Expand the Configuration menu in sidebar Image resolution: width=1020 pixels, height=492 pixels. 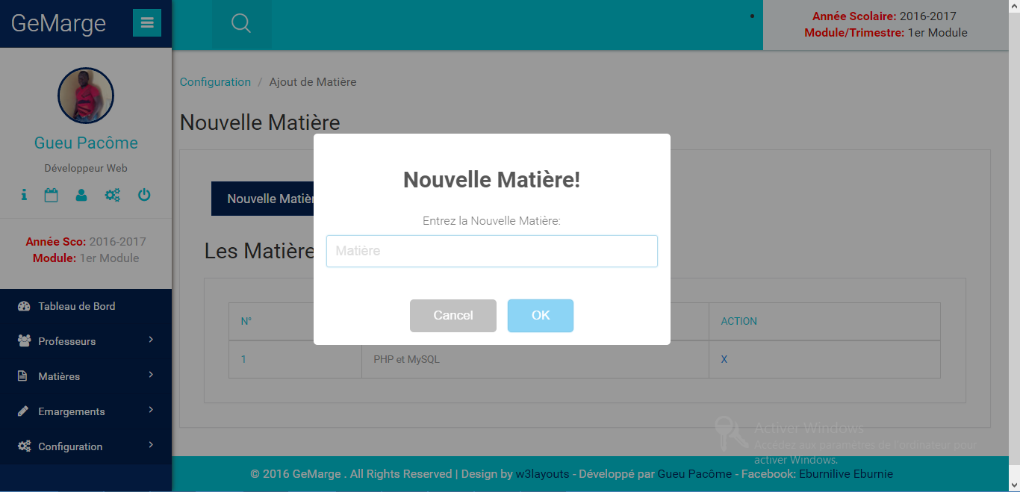click(69, 446)
